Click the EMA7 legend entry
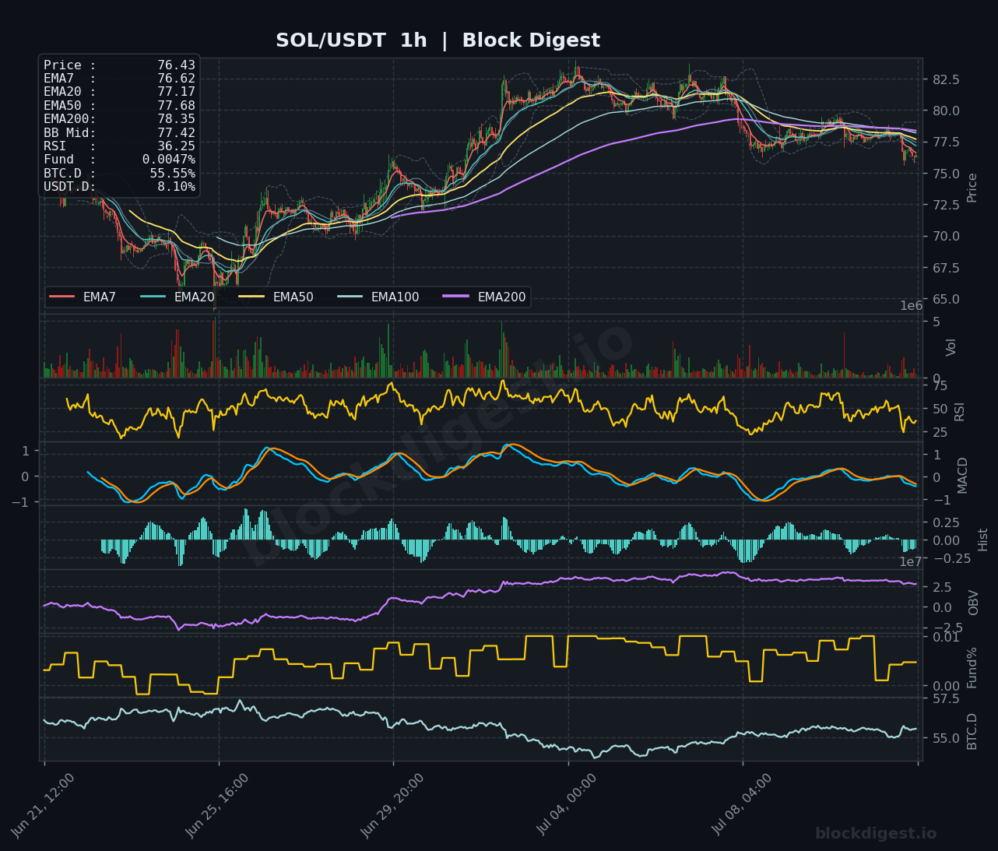The image size is (998, 851). tap(83, 297)
